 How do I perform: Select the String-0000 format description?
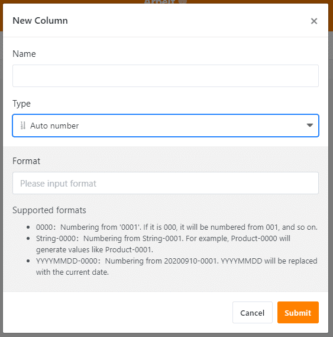[163, 244]
